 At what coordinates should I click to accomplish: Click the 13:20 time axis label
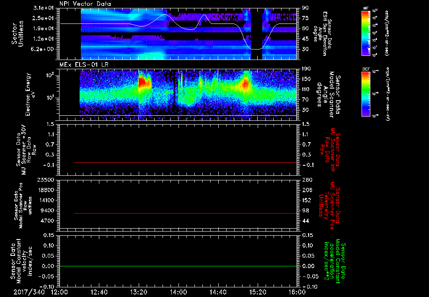coord(139,292)
